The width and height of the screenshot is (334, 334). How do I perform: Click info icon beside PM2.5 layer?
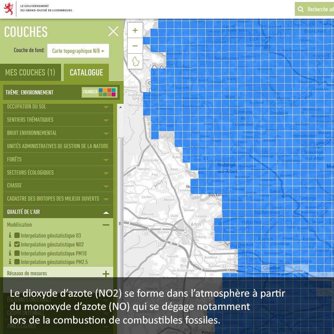click(10, 262)
